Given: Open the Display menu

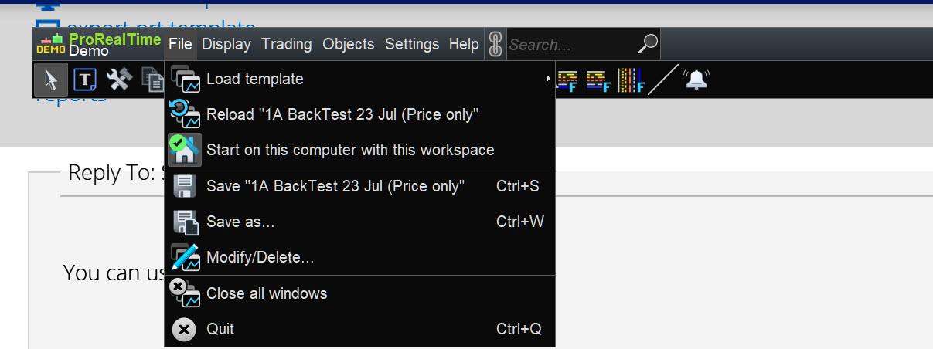Looking at the screenshot, I should click(226, 45).
